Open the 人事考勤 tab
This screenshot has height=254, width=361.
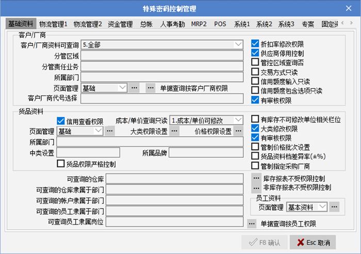pos(172,24)
